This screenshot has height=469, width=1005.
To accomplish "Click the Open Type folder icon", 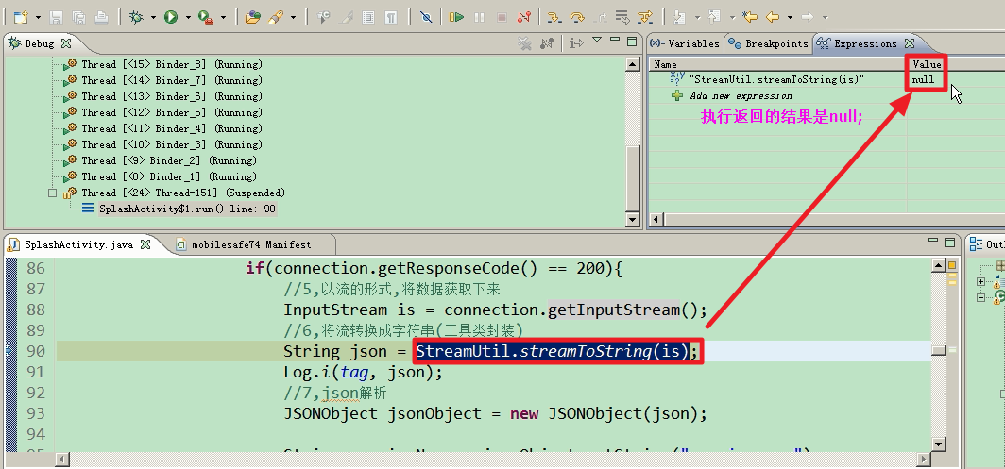I will pos(253,17).
